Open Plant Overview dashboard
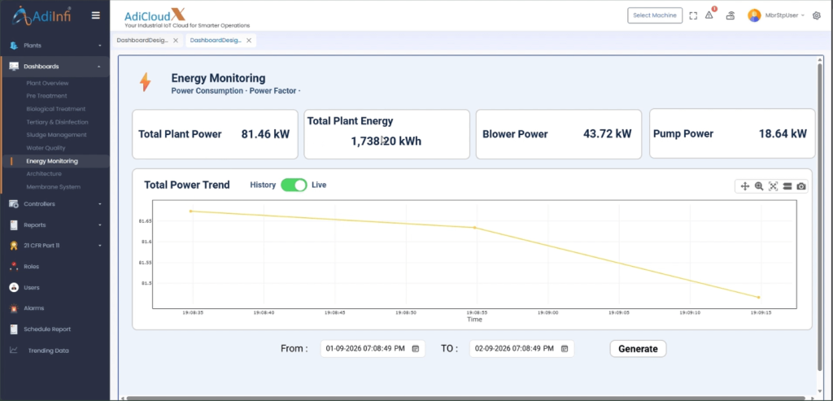The width and height of the screenshot is (833, 401). [47, 83]
